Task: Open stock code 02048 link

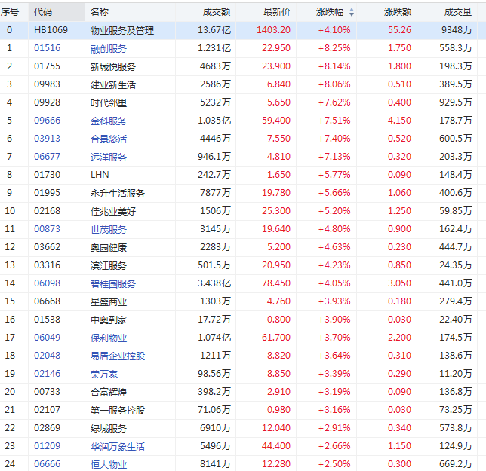Action: pyautogui.click(x=47, y=356)
